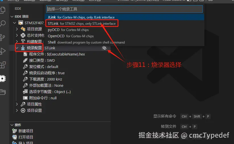The width and height of the screenshot is (234, 144).
Task: Click the 新建项目 new project icon
Action: click(x=14, y=131)
